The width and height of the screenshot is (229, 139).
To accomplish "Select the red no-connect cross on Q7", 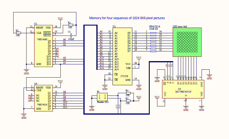I will click(x=58, y=48).
